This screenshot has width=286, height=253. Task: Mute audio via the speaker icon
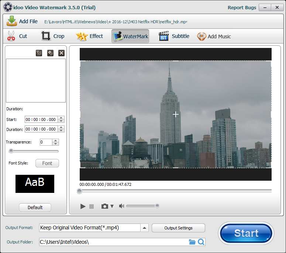coord(121,206)
